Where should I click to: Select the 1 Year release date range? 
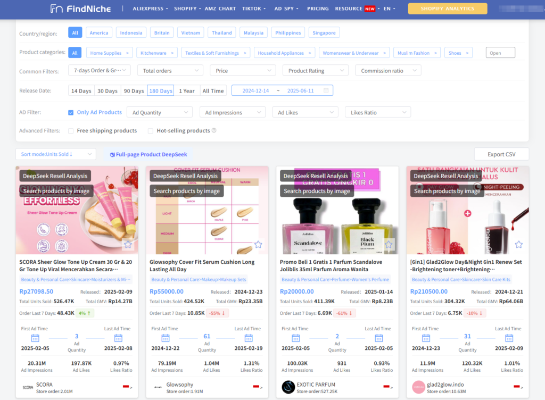(187, 90)
